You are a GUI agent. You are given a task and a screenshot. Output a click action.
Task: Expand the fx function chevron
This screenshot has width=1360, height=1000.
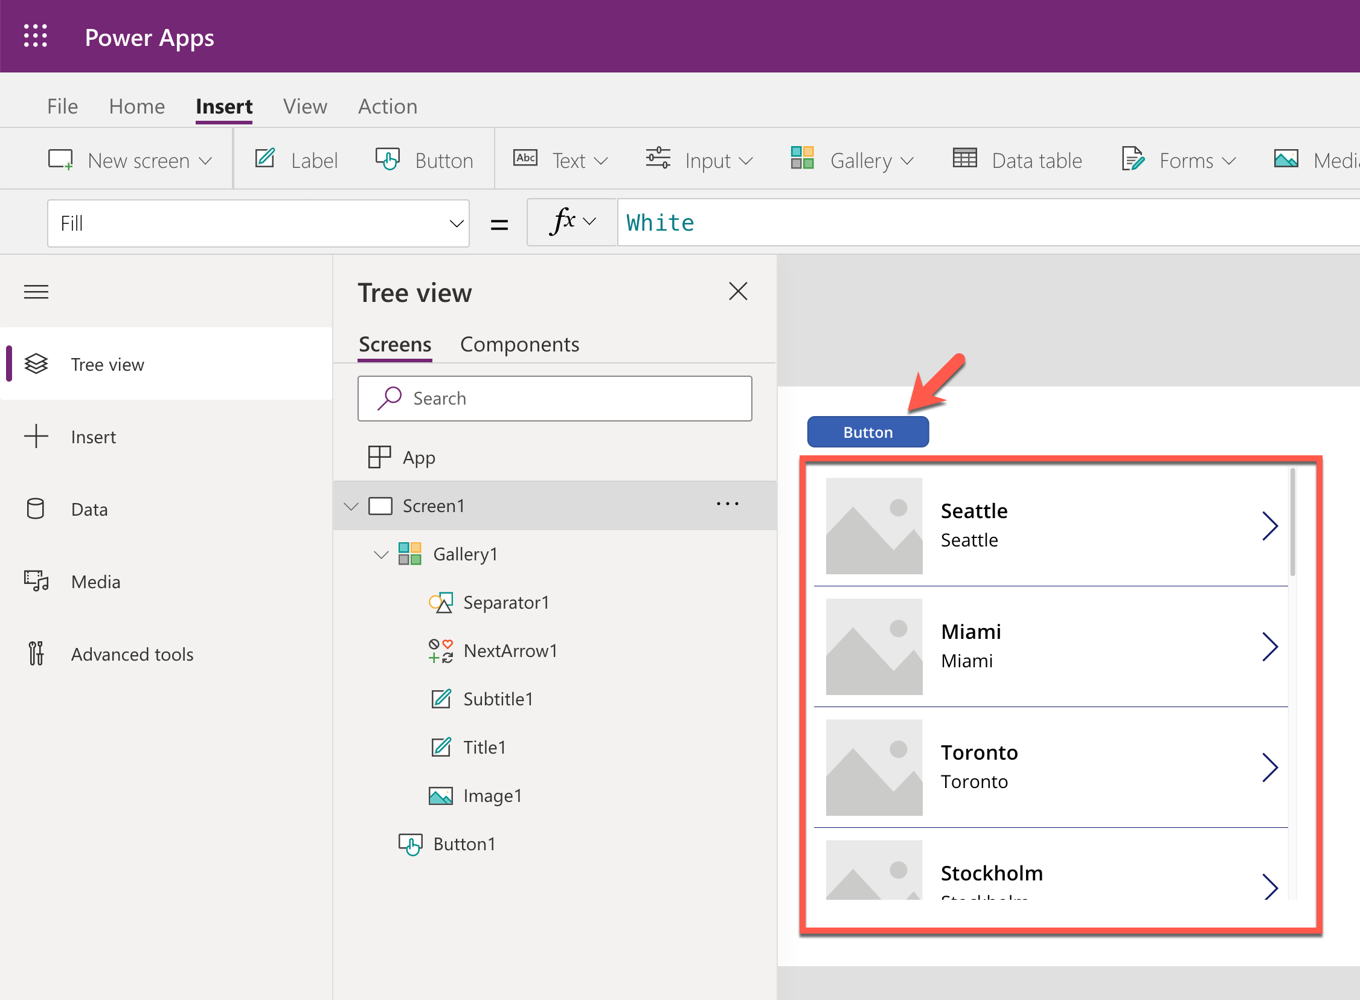pos(589,222)
